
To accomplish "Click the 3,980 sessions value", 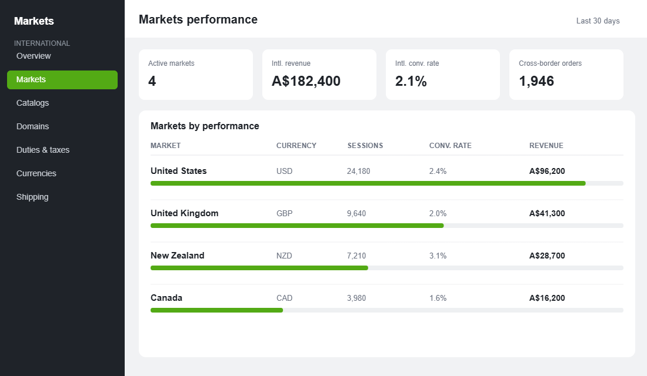I will [356, 298].
